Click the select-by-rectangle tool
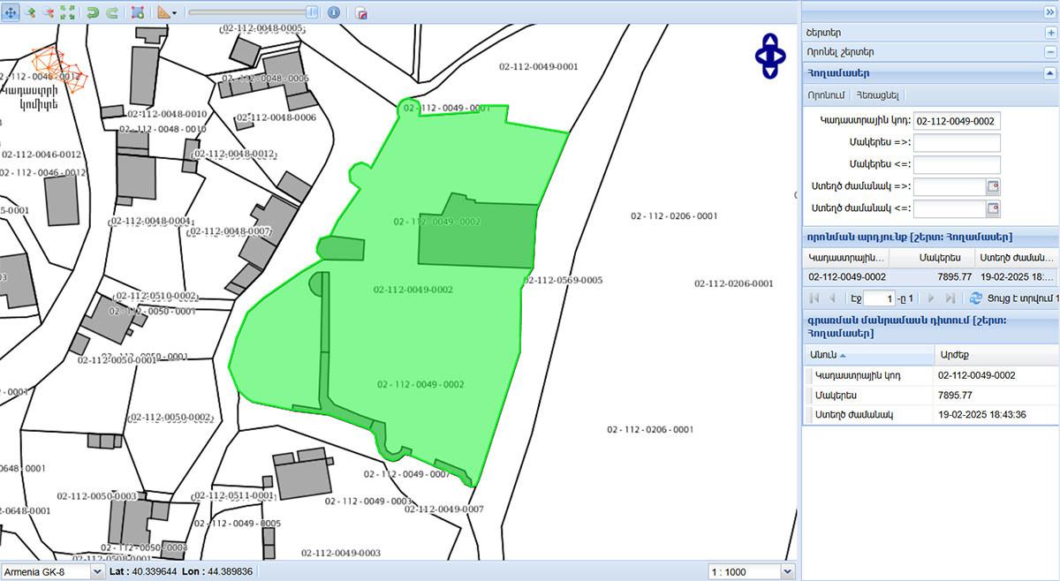1060x581 pixels. [137, 12]
